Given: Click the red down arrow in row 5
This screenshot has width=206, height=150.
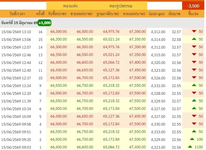Looking at the screenshot, I should (x=194, y=116).
